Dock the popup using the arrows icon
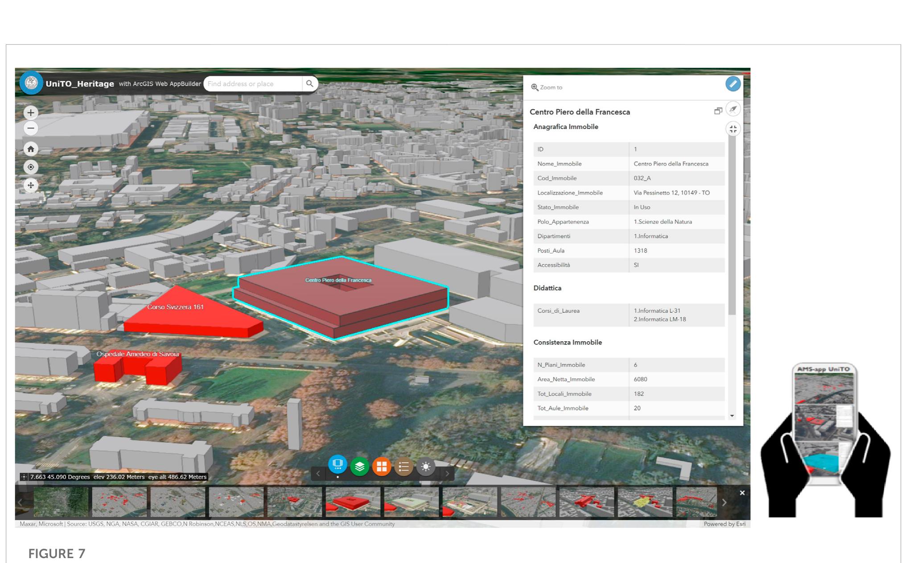The height and width of the screenshot is (563, 914). click(x=733, y=128)
